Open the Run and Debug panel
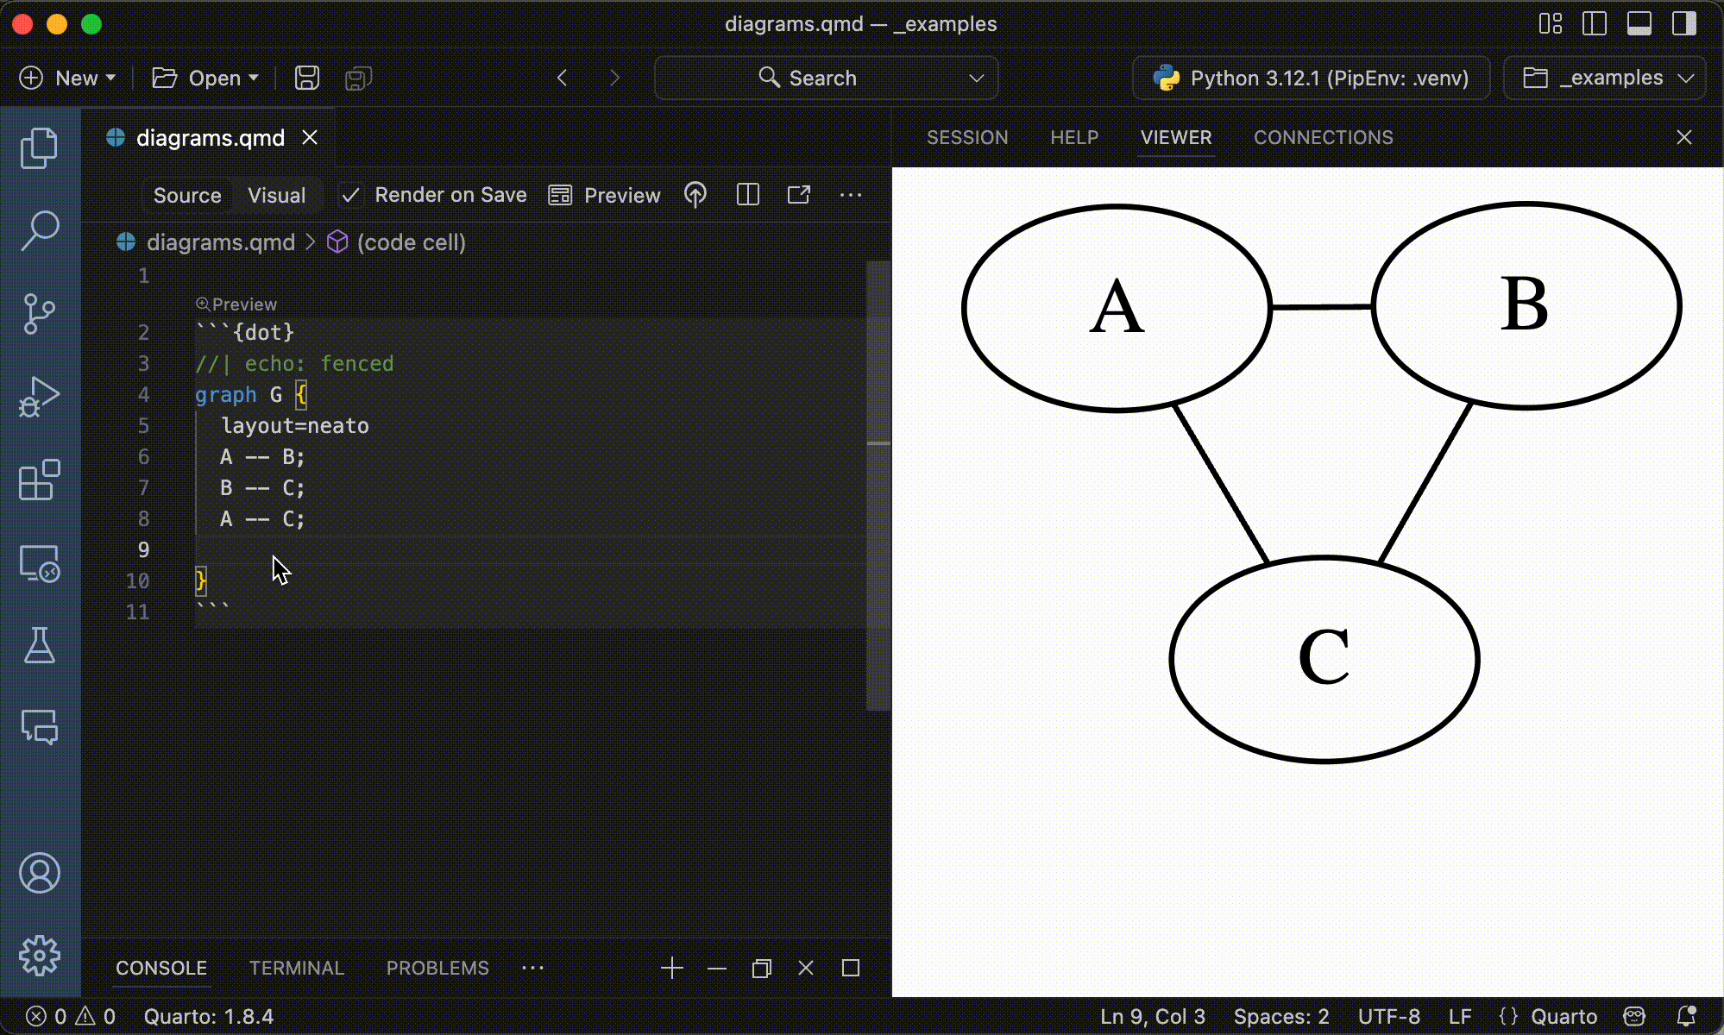This screenshot has height=1035, width=1724. 41,396
